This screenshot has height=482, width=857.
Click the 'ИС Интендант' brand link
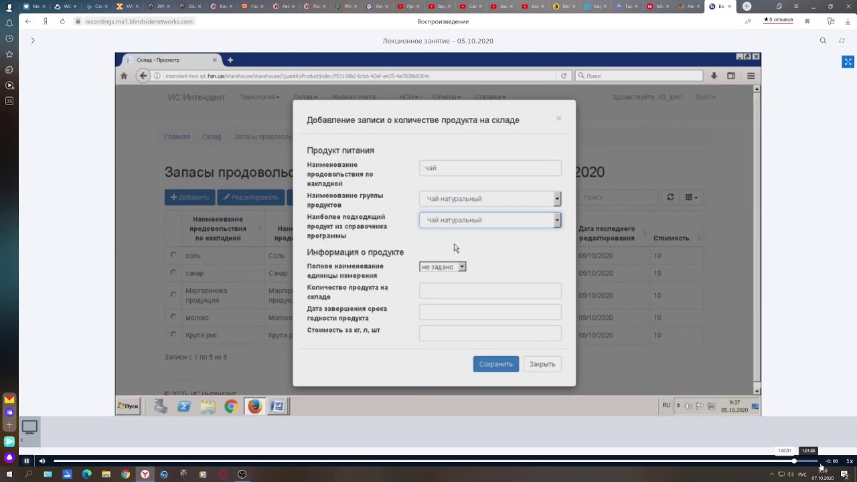(196, 97)
